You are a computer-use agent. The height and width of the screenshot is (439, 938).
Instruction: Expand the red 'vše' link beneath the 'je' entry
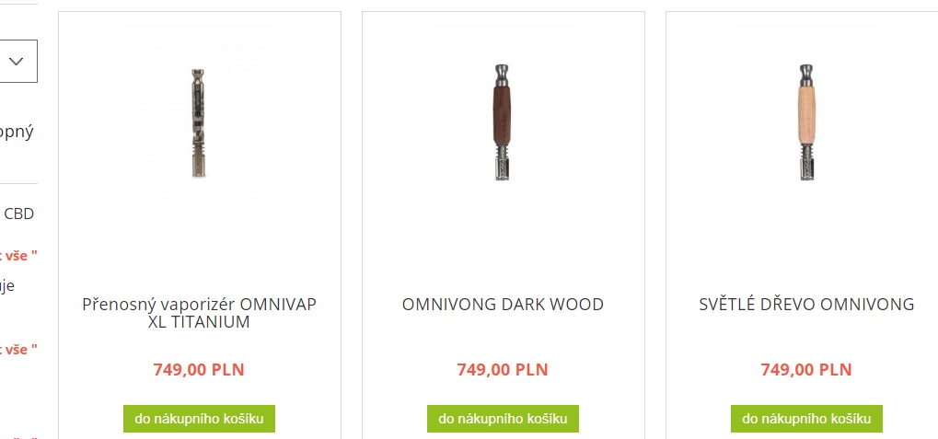click(x=19, y=350)
